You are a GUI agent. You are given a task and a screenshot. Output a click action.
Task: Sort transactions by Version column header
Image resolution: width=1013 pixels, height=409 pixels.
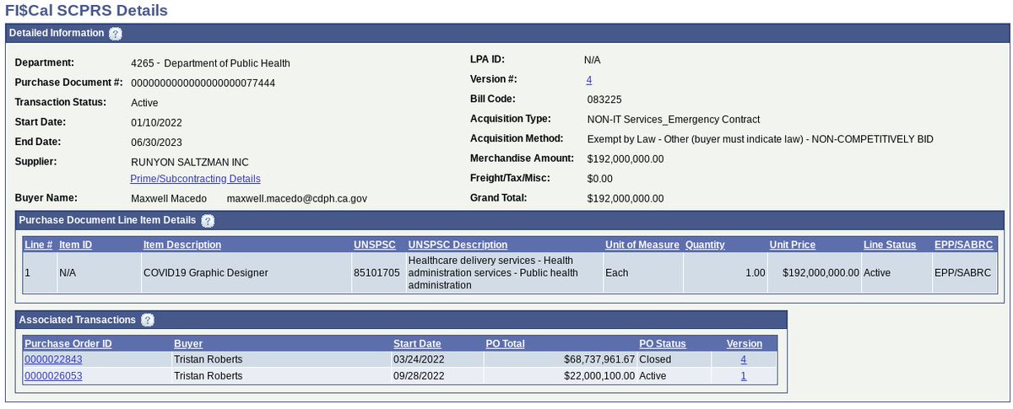coord(745,344)
